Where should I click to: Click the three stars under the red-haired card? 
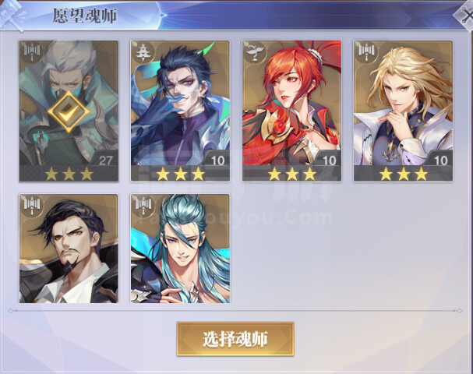pos(292,174)
